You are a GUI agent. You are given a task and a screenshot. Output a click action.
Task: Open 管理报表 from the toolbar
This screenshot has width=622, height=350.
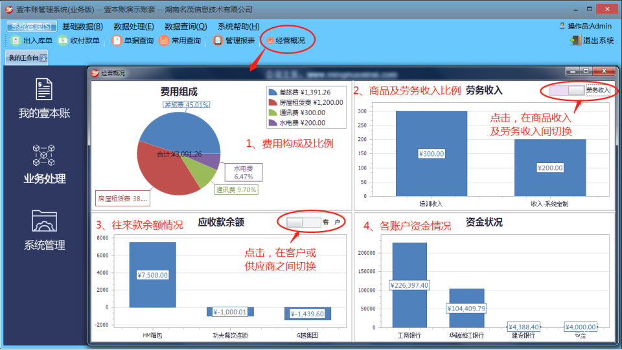(218, 41)
